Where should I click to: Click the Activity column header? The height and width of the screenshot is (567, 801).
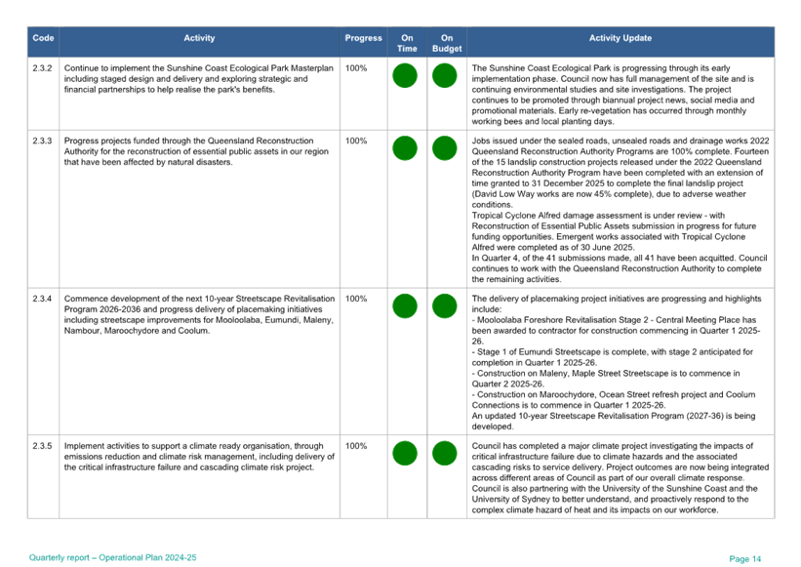click(x=199, y=38)
